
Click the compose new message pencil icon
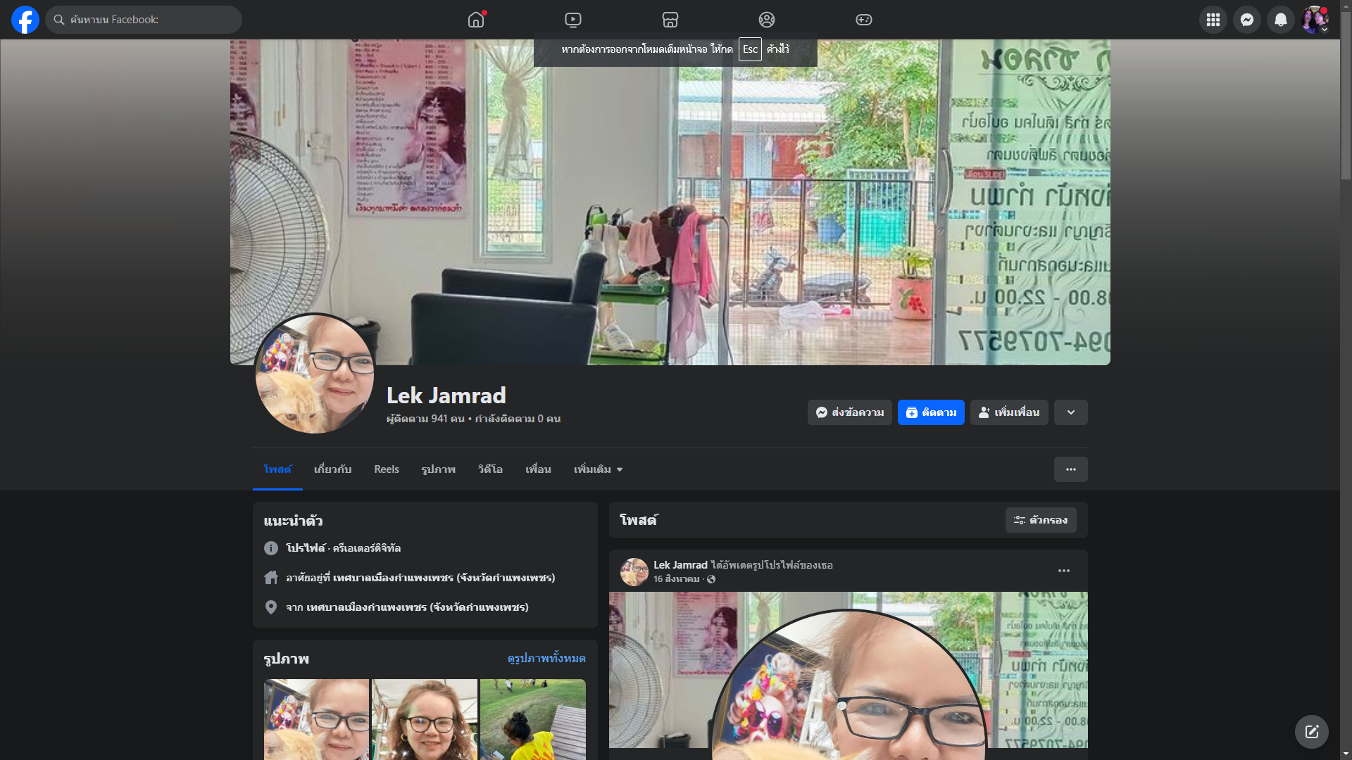(1312, 732)
